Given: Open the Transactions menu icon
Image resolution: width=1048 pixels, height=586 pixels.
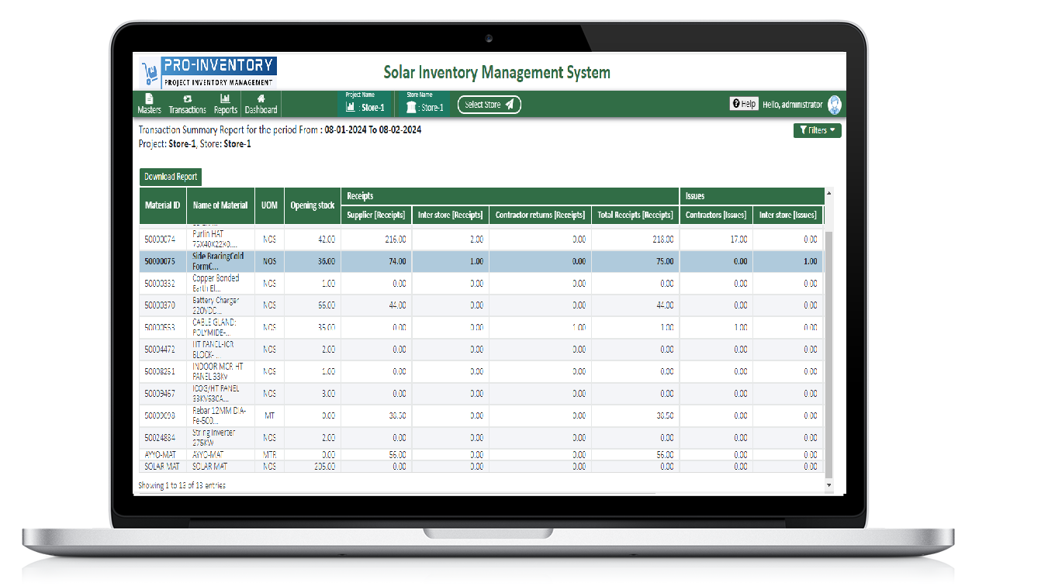Looking at the screenshot, I should coord(187,99).
